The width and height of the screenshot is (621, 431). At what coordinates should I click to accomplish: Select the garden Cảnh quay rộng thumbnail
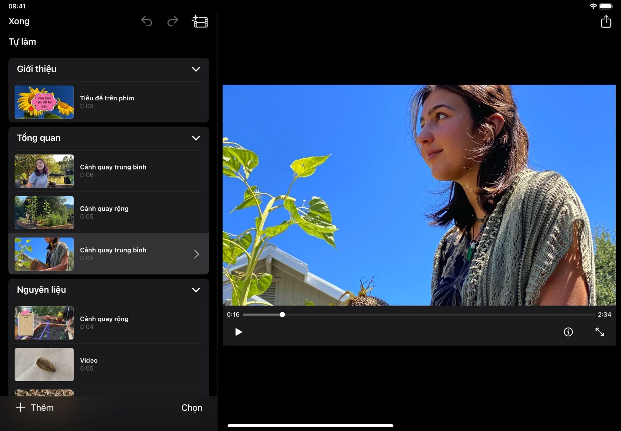point(44,212)
